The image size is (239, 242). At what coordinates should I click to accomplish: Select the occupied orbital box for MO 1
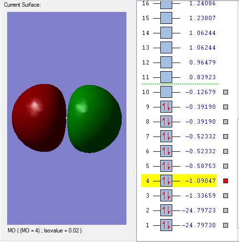pyautogui.click(x=166, y=225)
